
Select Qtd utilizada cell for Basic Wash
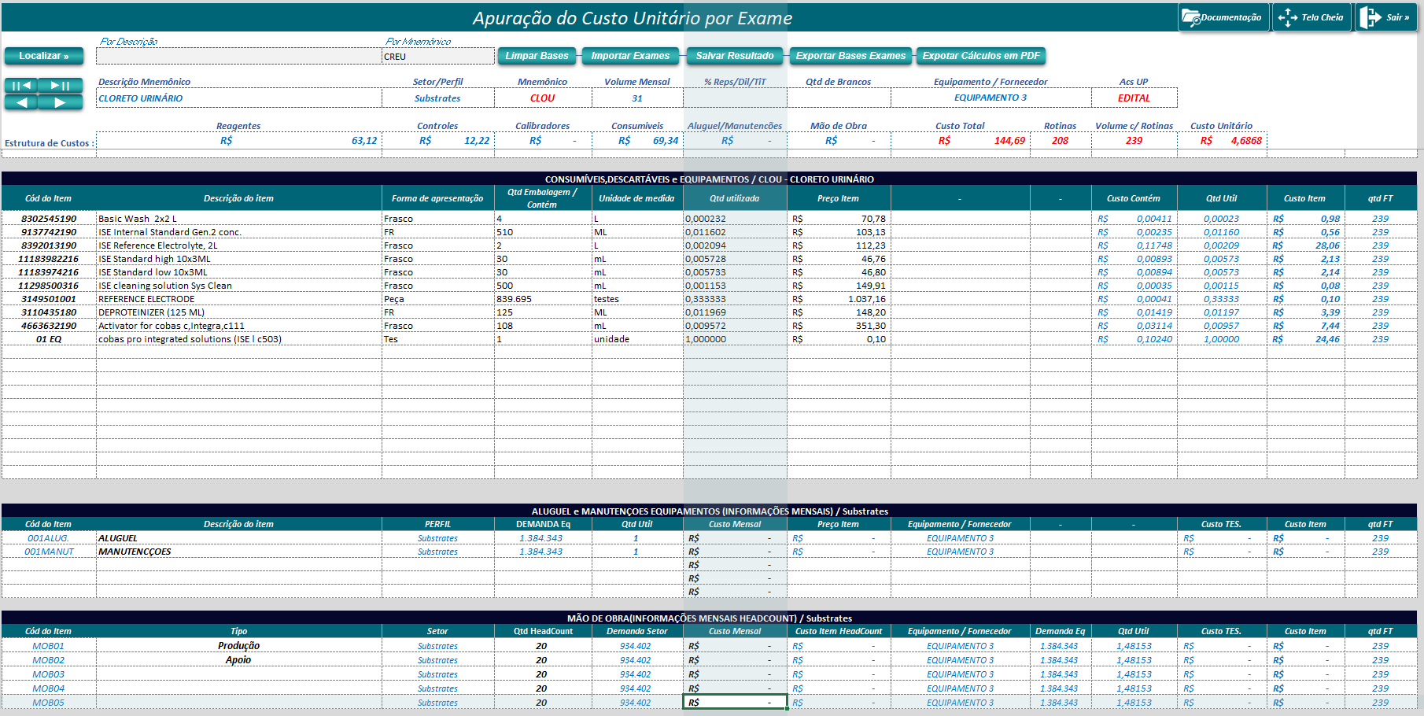(735, 219)
